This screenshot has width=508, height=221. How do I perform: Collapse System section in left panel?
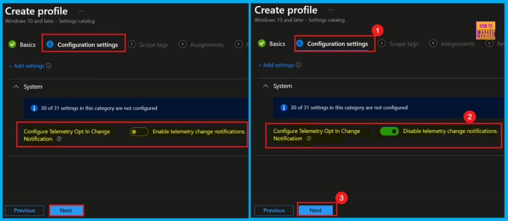pos(16,87)
